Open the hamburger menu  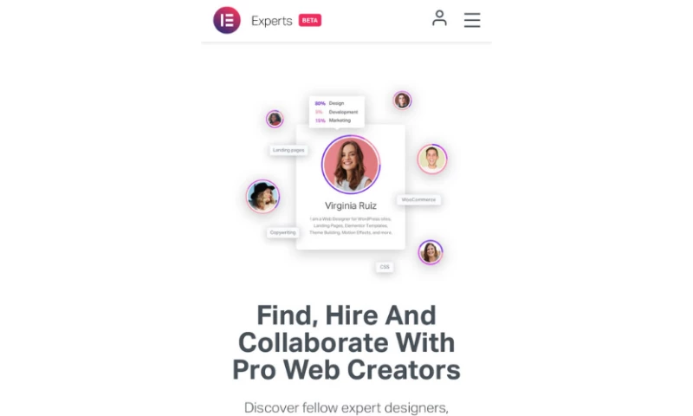pos(472,20)
